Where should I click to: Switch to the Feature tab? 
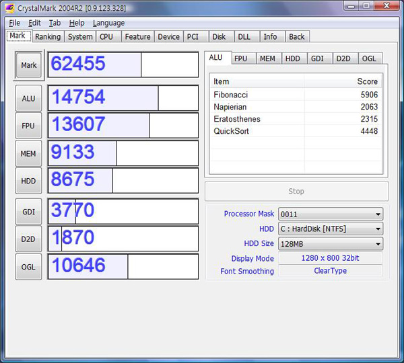(137, 36)
